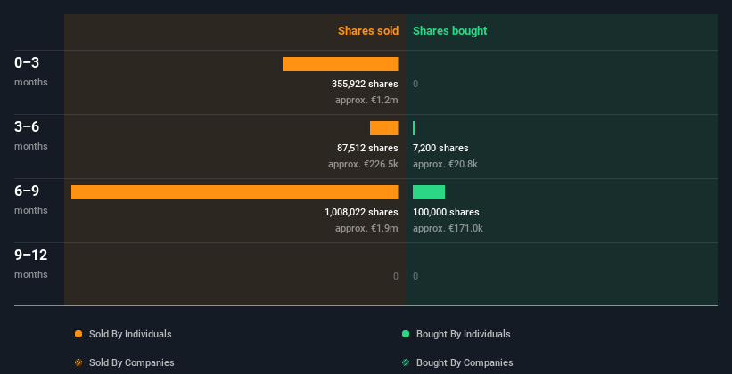Click the 100,000 shares label

446,212
